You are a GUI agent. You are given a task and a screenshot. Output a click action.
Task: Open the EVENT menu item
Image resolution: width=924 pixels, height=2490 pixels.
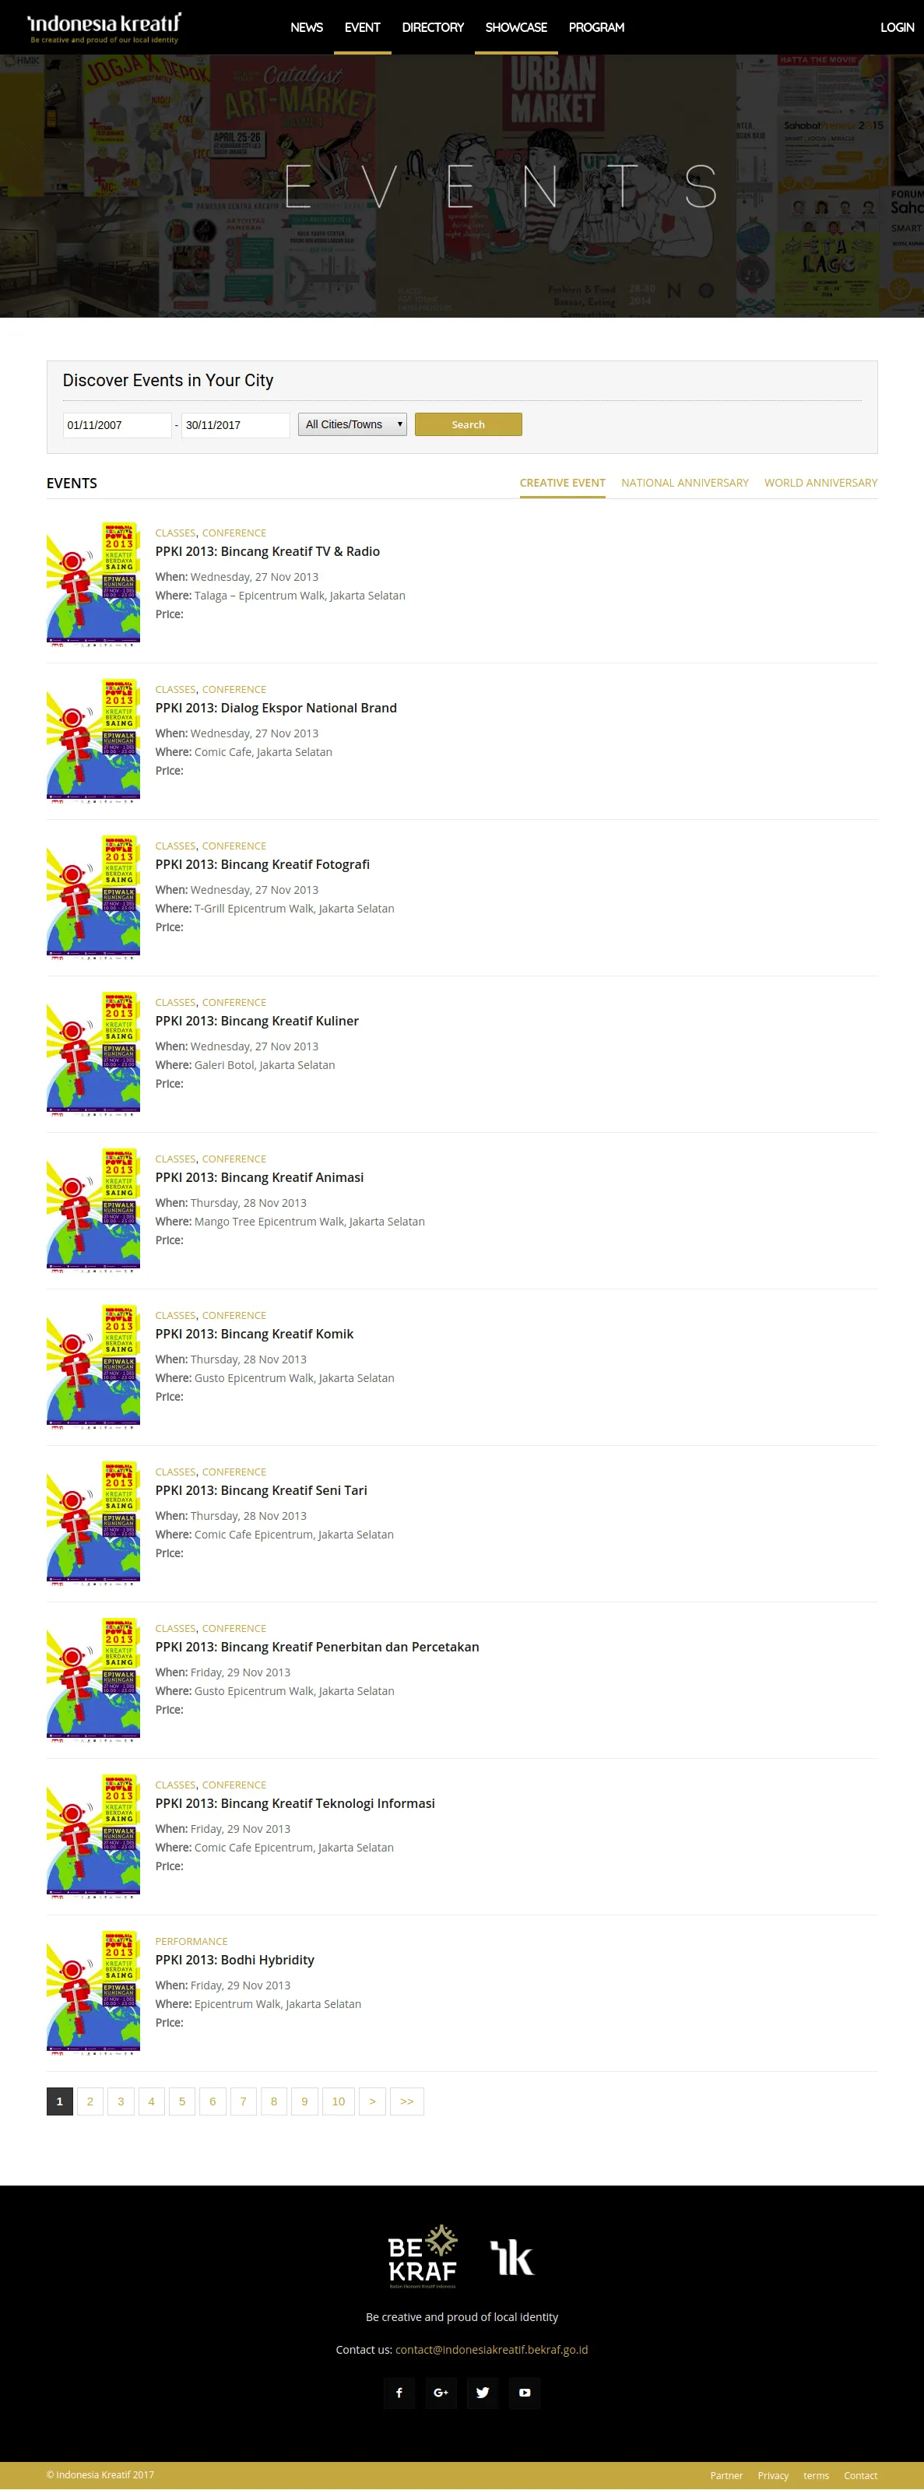363,27
